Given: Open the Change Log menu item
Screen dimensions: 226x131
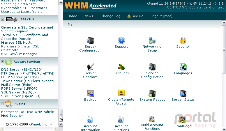Looking at the screenshot, I should point(110,16).
